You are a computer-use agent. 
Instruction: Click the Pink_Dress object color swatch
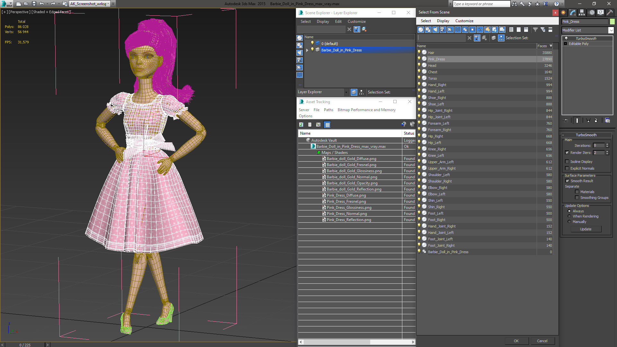click(x=612, y=22)
